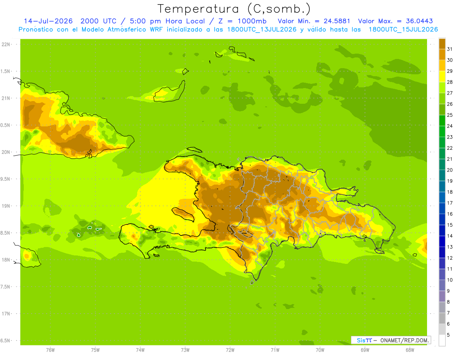460x355 pixels.
Task: Click the "71W" longitude axis label
Action: click(x=275, y=350)
